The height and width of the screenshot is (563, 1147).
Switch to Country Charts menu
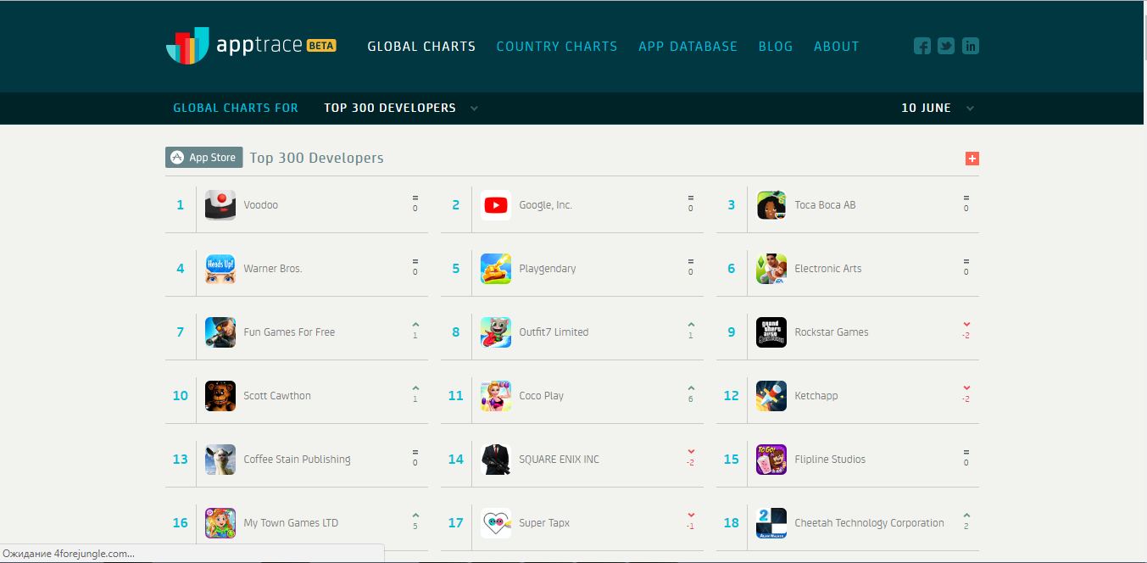557,47
